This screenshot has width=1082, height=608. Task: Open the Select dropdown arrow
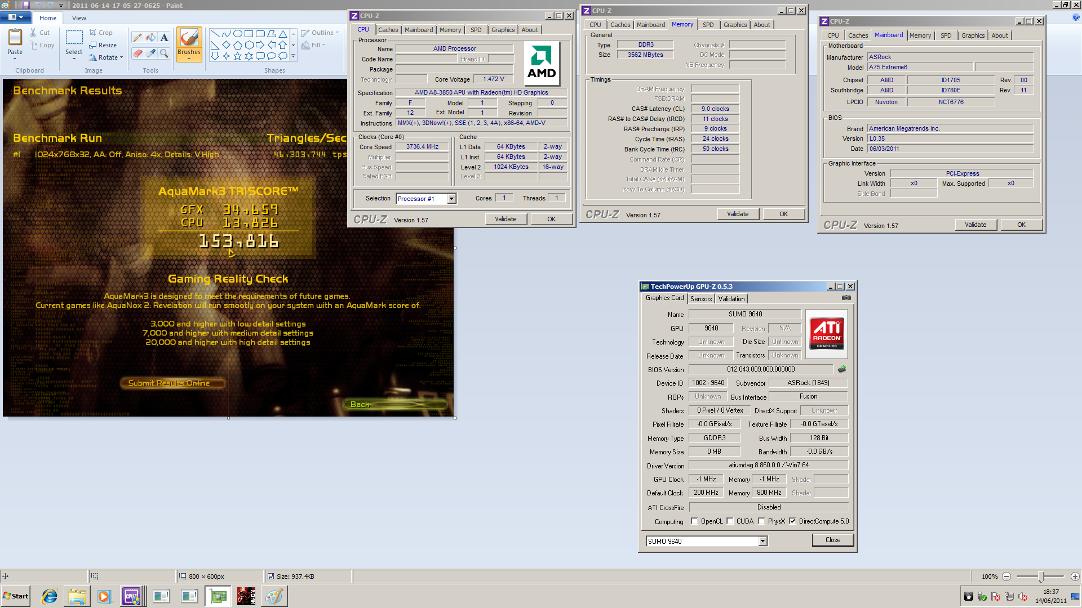[x=74, y=59]
